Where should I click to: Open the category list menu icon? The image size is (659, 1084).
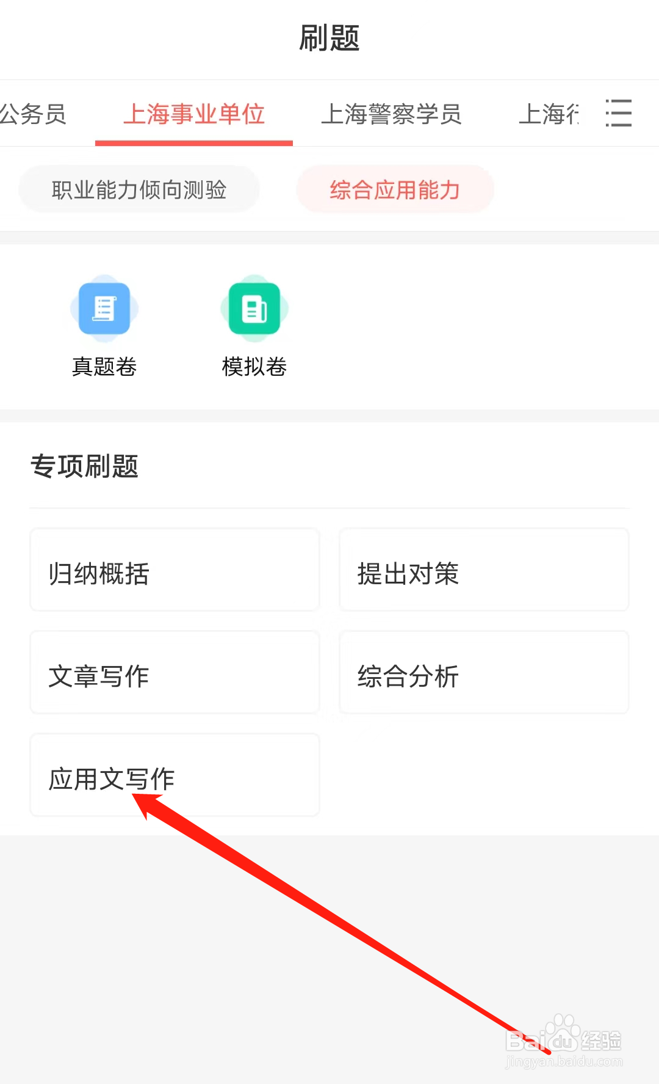pyautogui.click(x=618, y=114)
